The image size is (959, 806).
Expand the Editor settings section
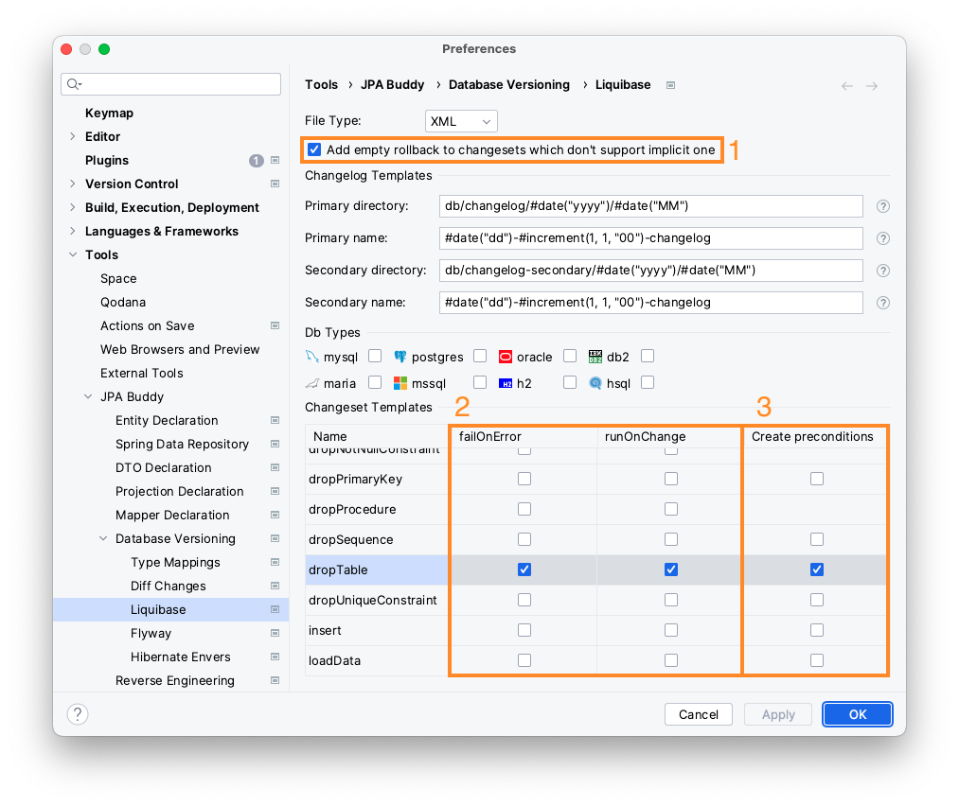(73, 136)
